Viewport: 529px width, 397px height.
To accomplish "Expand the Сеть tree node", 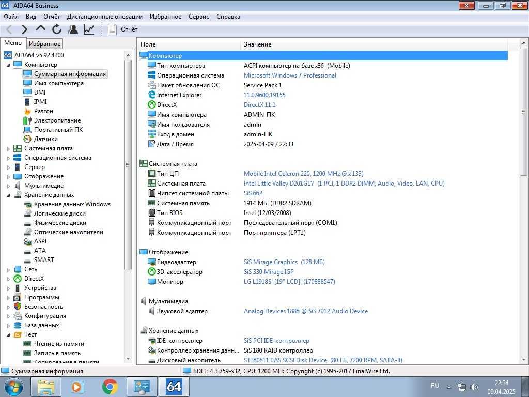I will [x=8, y=270].
